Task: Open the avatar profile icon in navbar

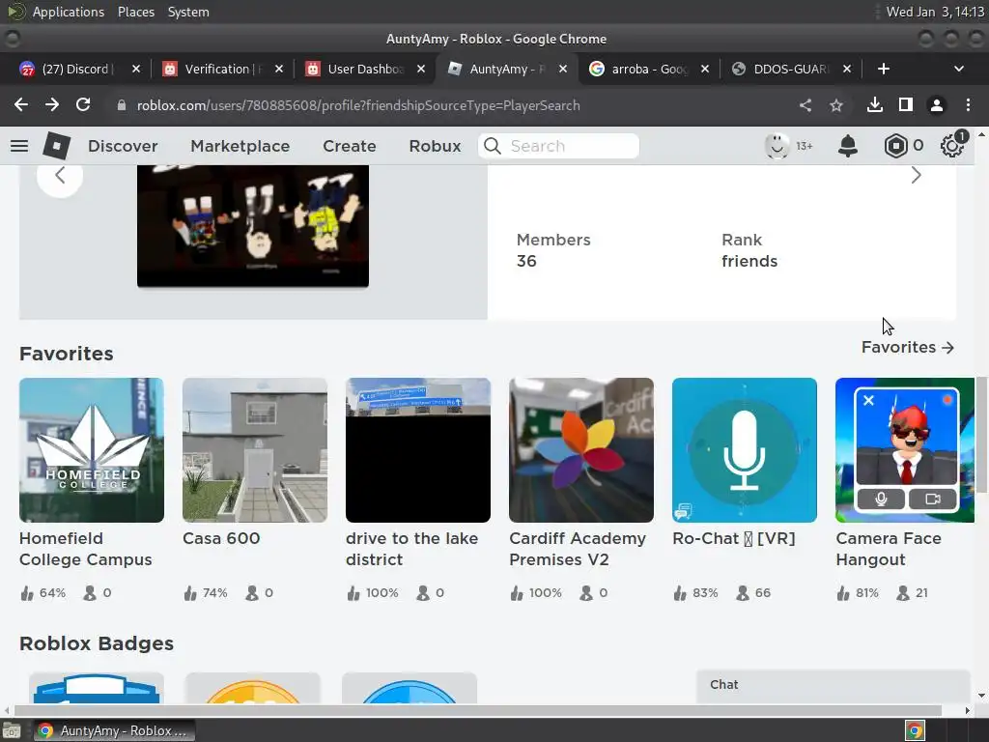Action: [x=777, y=146]
